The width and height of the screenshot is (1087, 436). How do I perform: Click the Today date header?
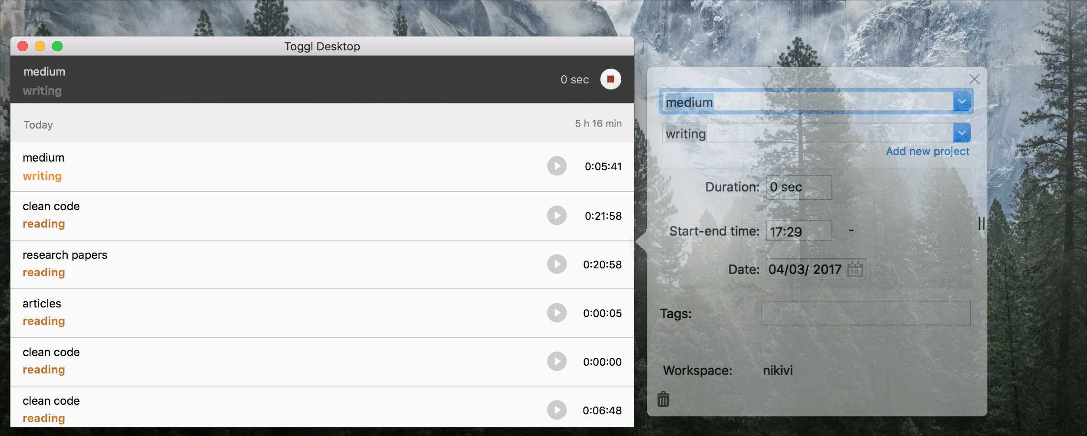tap(38, 125)
